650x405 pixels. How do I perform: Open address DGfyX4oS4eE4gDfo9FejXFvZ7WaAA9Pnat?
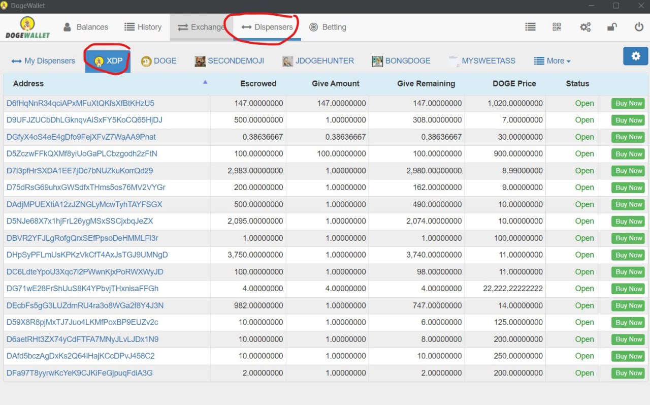(81, 137)
